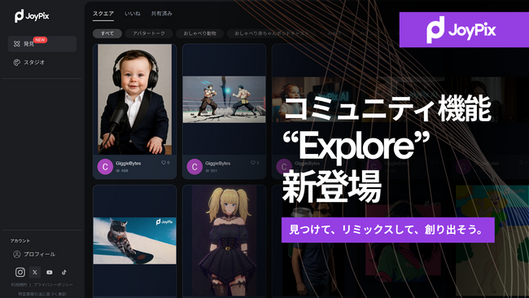Click the view count eye icon showing 501

click(208, 171)
